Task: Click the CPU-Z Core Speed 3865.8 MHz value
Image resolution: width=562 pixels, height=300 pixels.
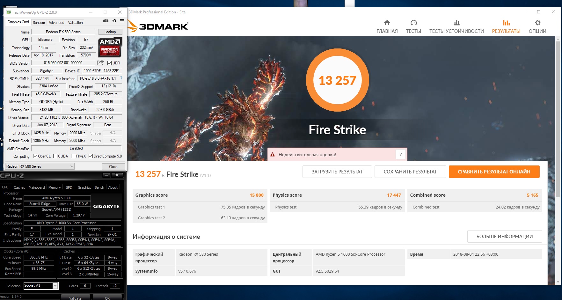Action: coord(39,257)
